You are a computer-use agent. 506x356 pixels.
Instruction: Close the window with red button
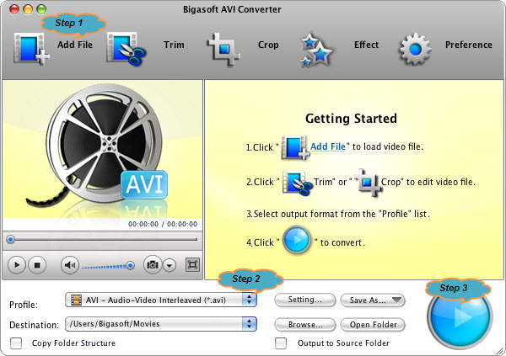(x=14, y=9)
